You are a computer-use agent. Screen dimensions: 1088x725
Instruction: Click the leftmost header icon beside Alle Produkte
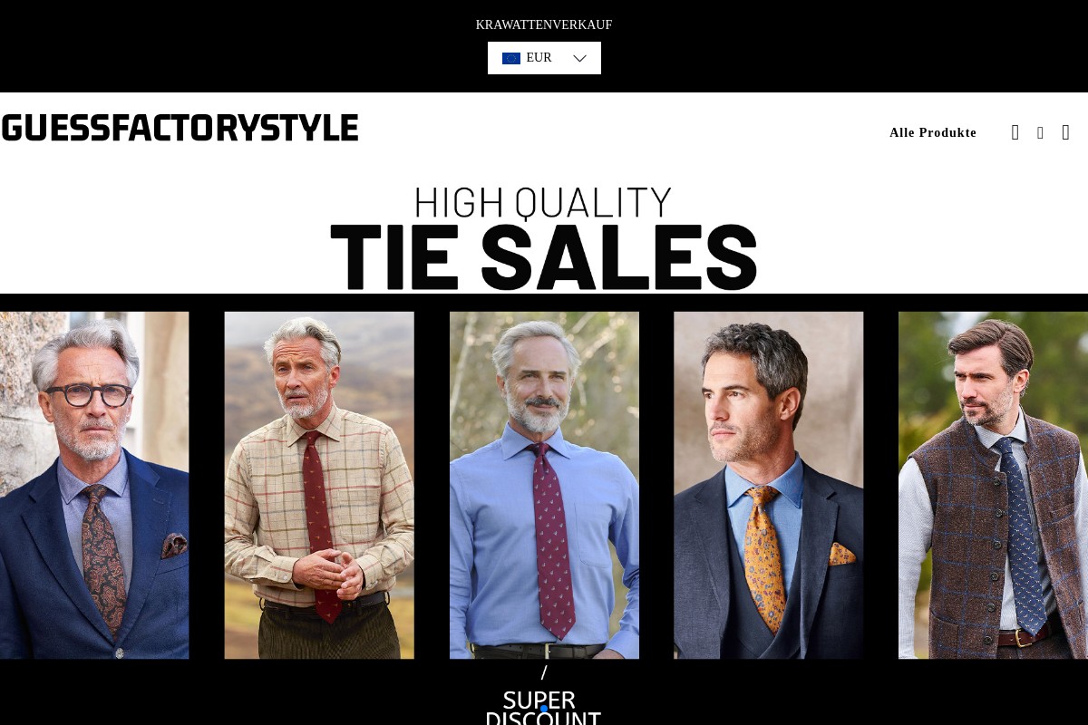pyautogui.click(x=1015, y=132)
